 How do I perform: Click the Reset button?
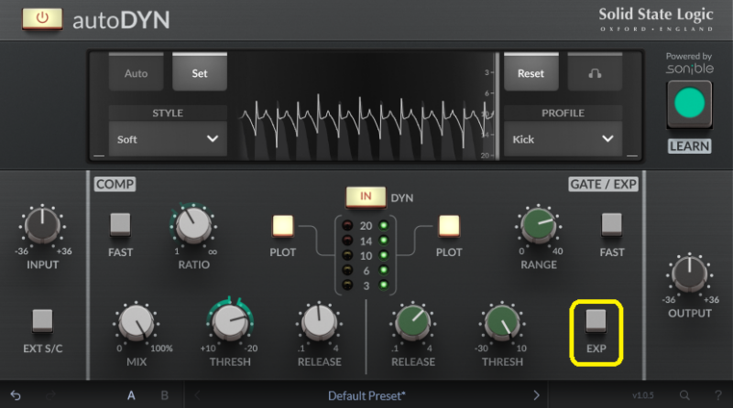click(x=531, y=73)
